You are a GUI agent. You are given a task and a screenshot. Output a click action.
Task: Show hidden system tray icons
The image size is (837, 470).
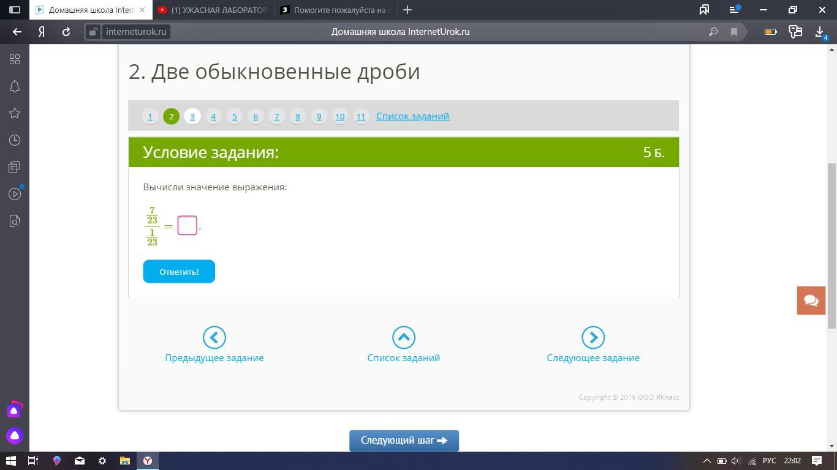(x=706, y=461)
